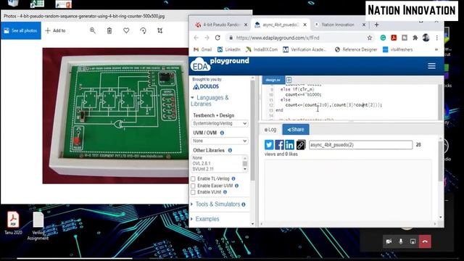Screen dimensions: 464x261
Task: Open the IndiaBIX.Com bookmark
Action: click(x=262, y=50)
